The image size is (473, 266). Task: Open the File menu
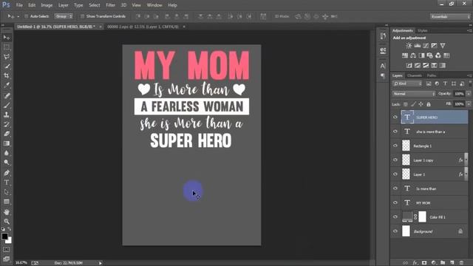19,5
